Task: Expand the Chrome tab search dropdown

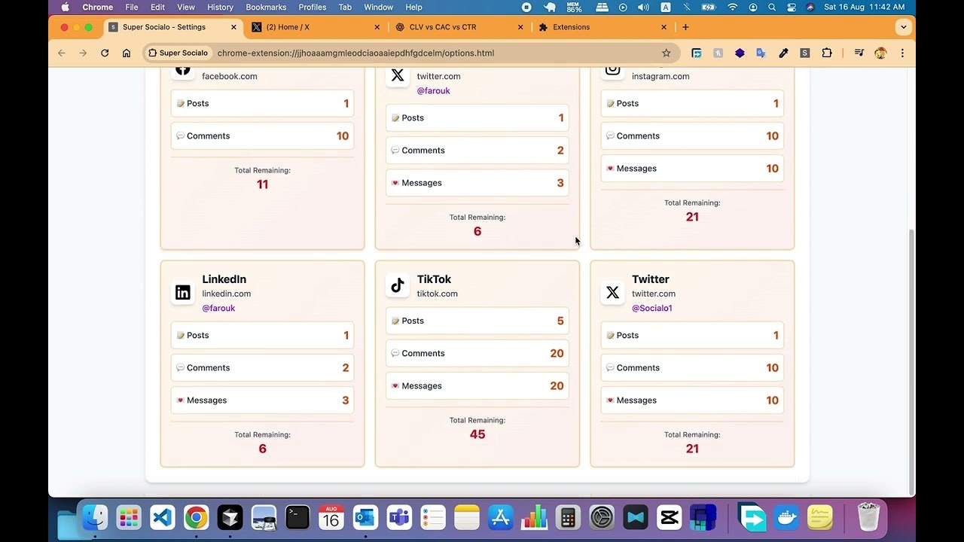Action: (903, 27)
